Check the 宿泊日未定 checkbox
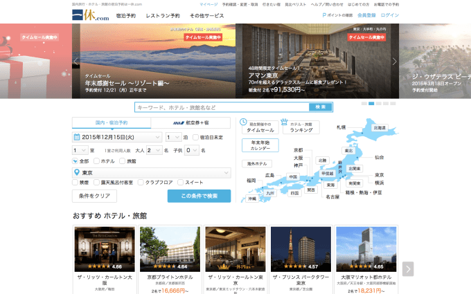This screenshot has height=294, width=471. pyautogui.click(x=195, y=138)
